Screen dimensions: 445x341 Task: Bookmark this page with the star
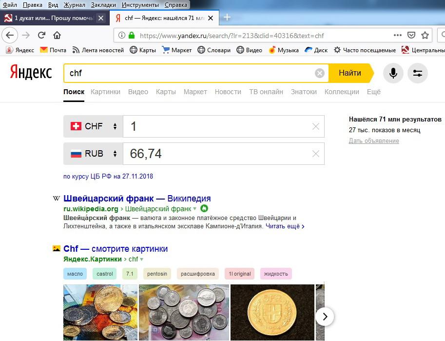425,35
